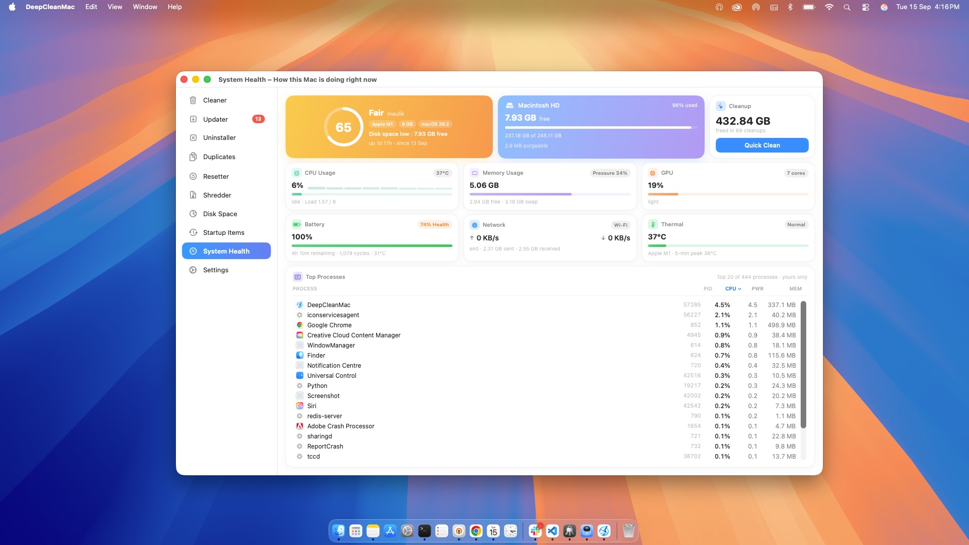Click the Battery 100% level bar

click(x=372, y=246)
